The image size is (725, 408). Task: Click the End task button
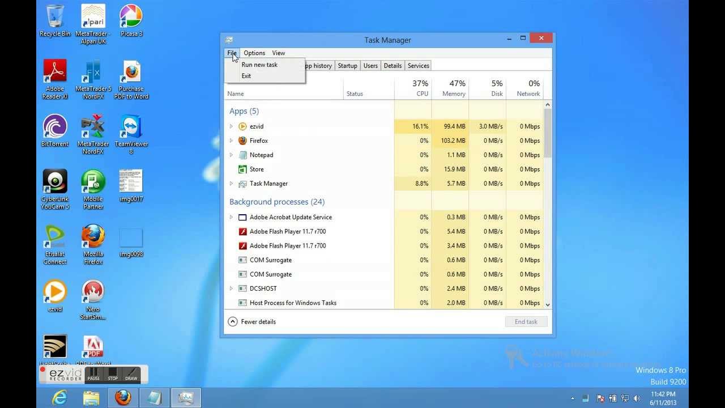coord(526,321)
